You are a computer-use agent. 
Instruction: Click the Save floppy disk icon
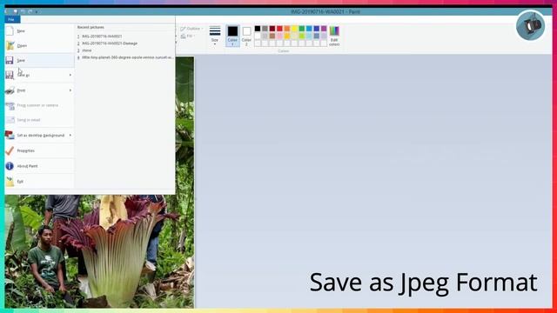tap(10, 60)
